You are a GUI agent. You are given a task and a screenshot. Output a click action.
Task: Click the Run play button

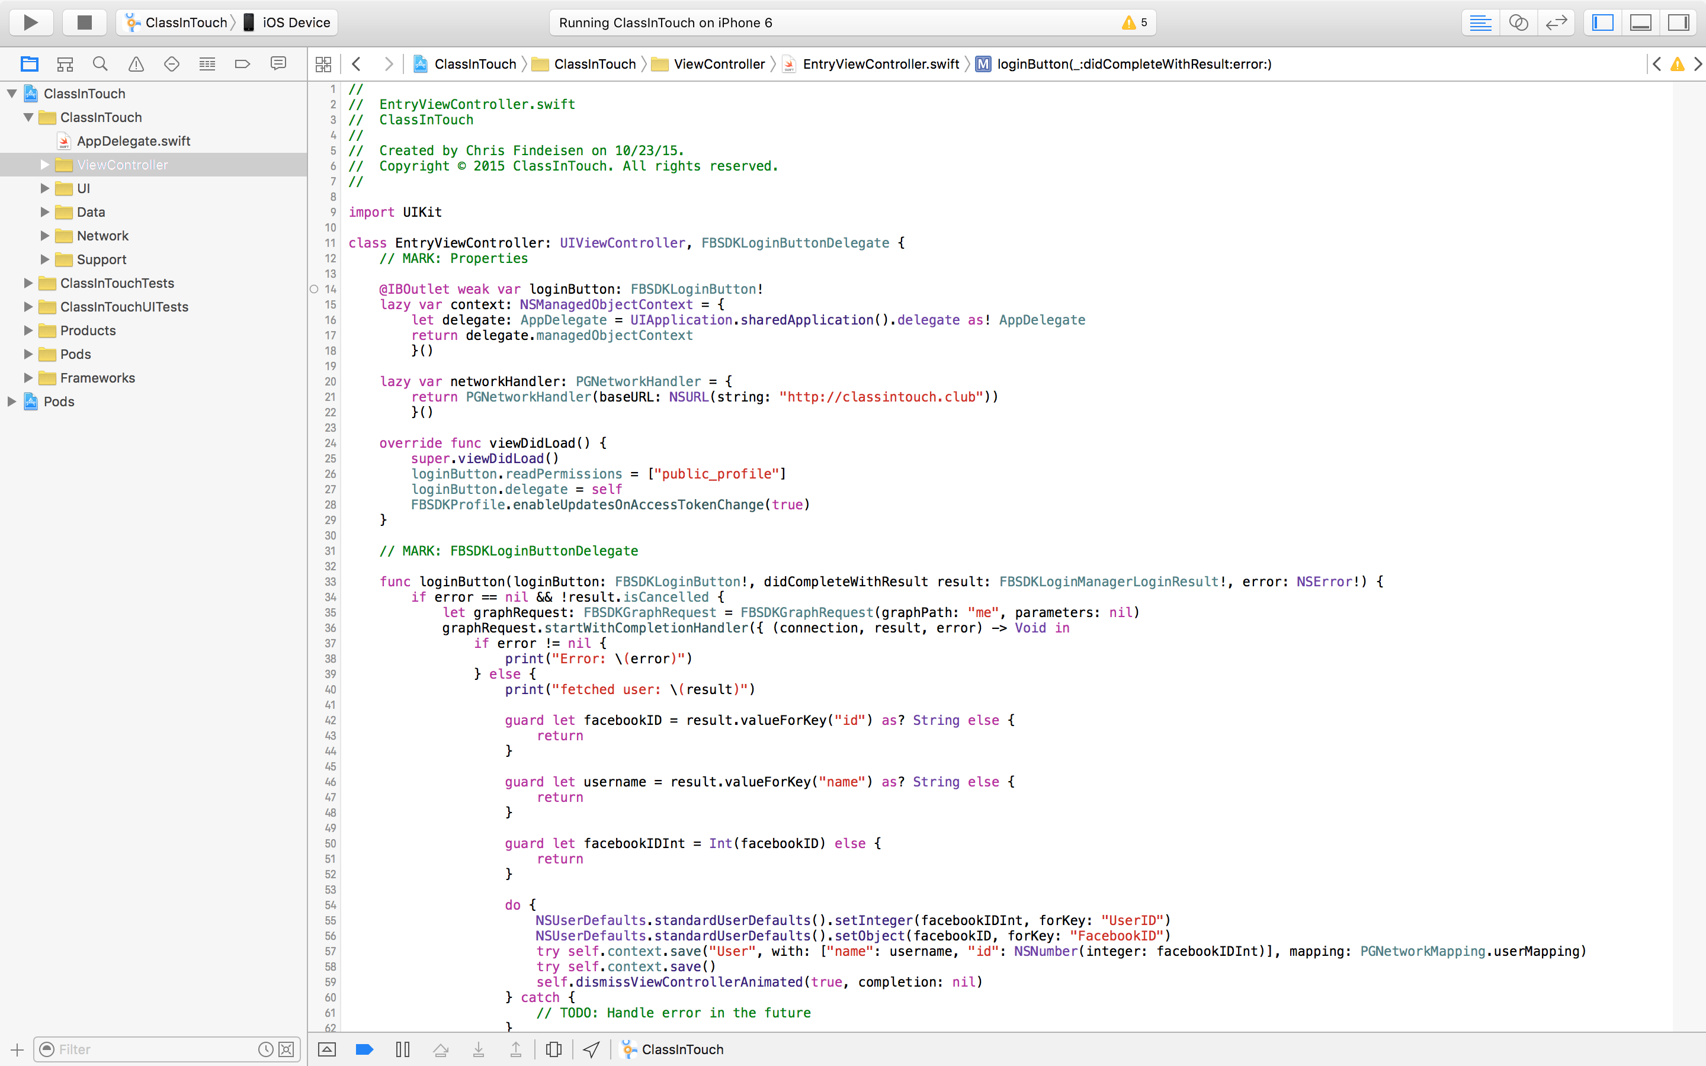click(x=30, y=23)
